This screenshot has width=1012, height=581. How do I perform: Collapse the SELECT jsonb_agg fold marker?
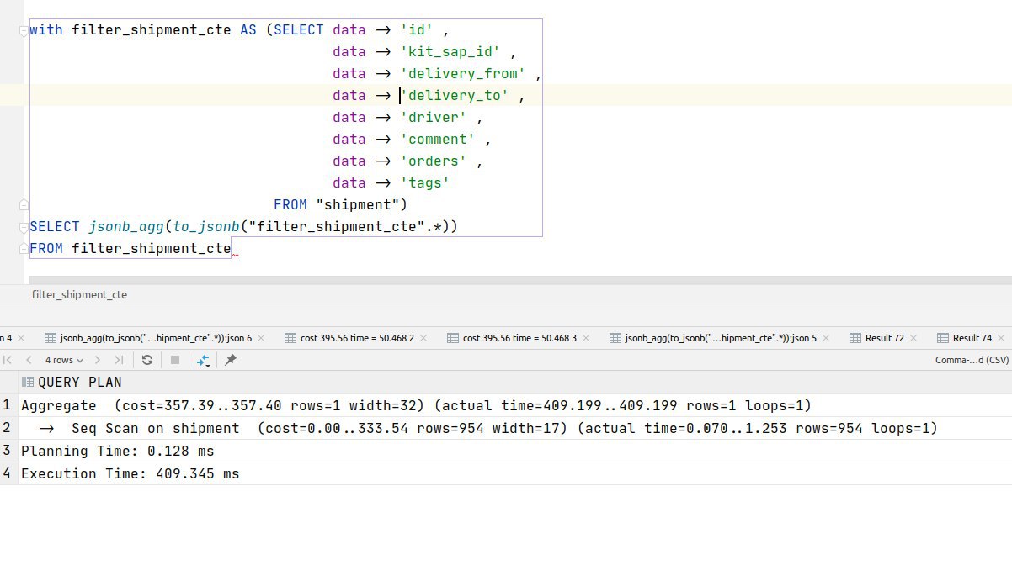tap(24, 227)
